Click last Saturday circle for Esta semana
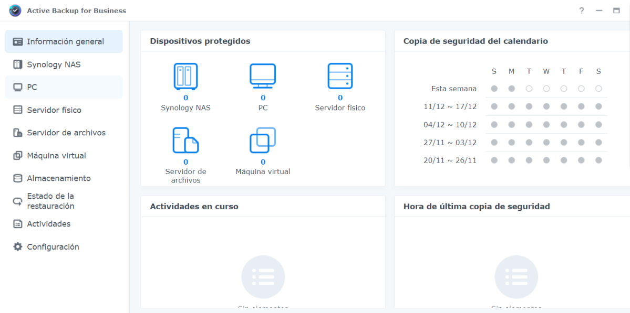 click(x=598, y=89)
